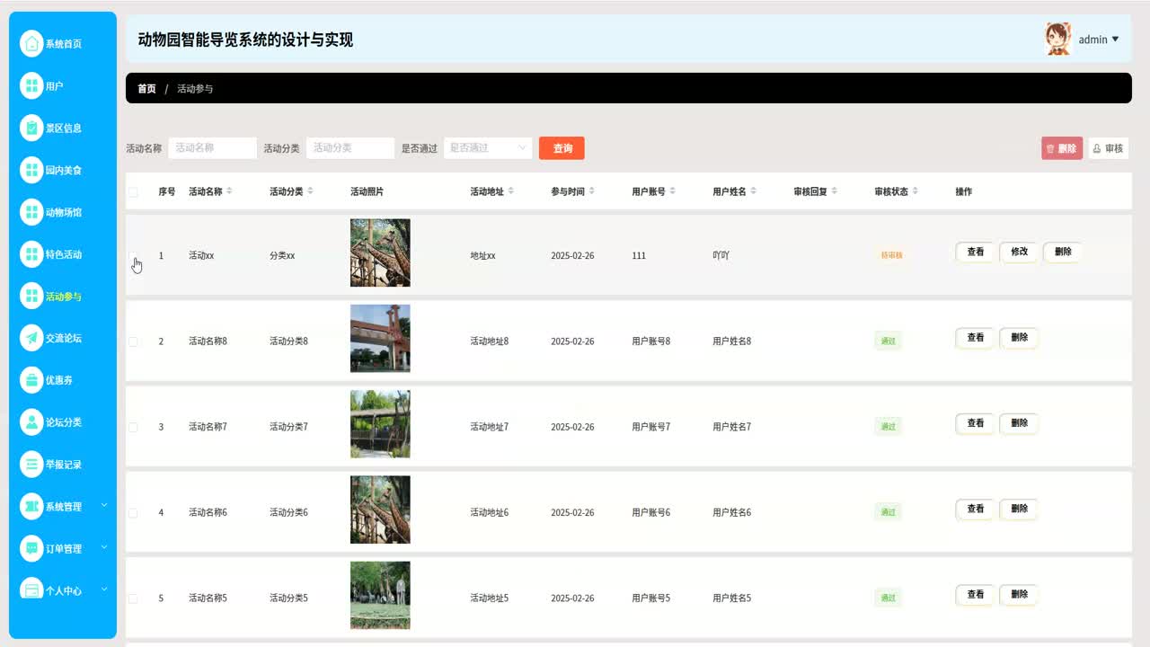The width and height of the screenshot is (1150, 647).
Task: Click the 特色活动 grid icon
Action: pyautogui.click(x=31, y=254)
